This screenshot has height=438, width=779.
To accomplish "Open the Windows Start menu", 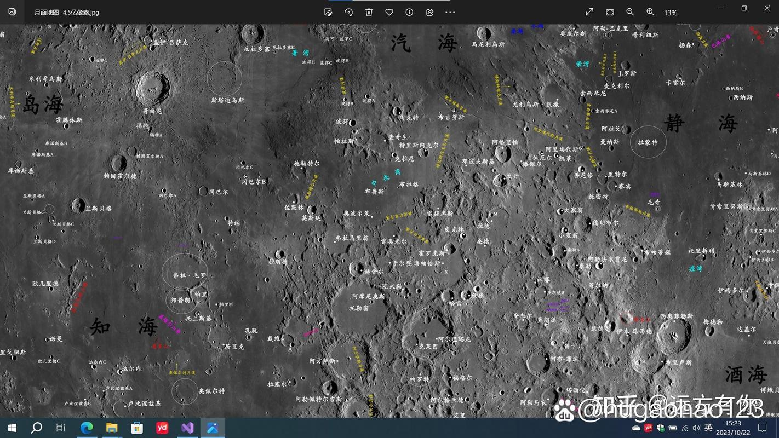I will point(12,428).
